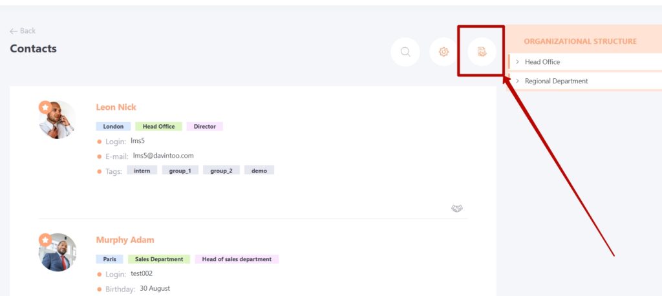Open the contacts search icon
The width and height of the screenshot is (662, 296).
click(405, 52)
